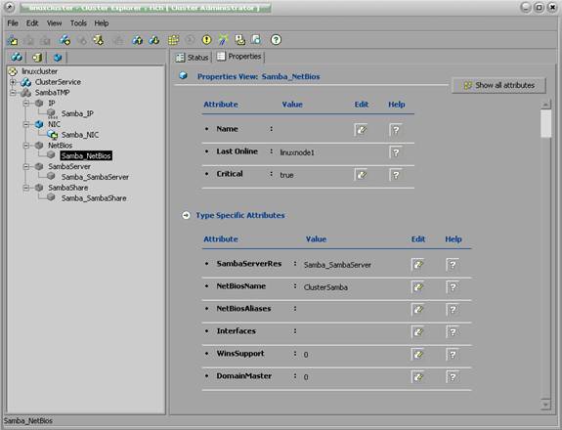Switch to the Properties tab
The height and width of the screenshot is (430, 562).
239,57
